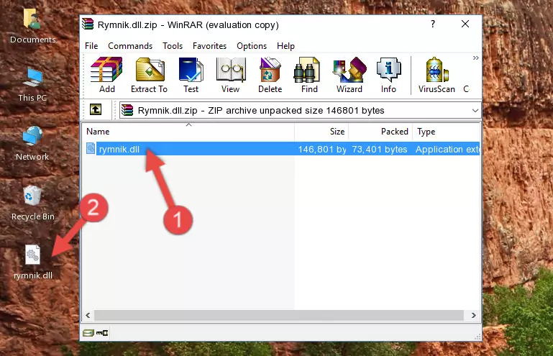Click the question mark help button
The width and height of the screenshot is (553, 356).
coord(433,24)
